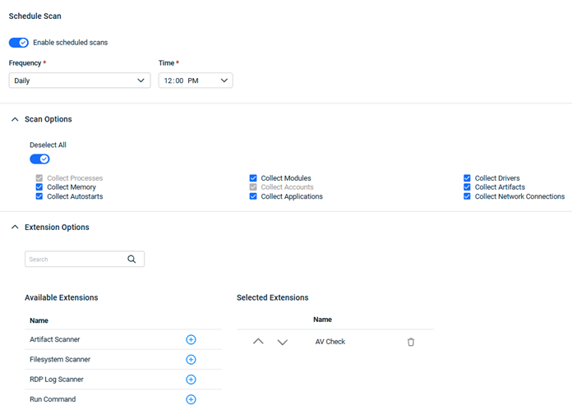Click the disabled Collect Processes checkbox
Viewport: 572px width, 405px height.
pos(39,178)
